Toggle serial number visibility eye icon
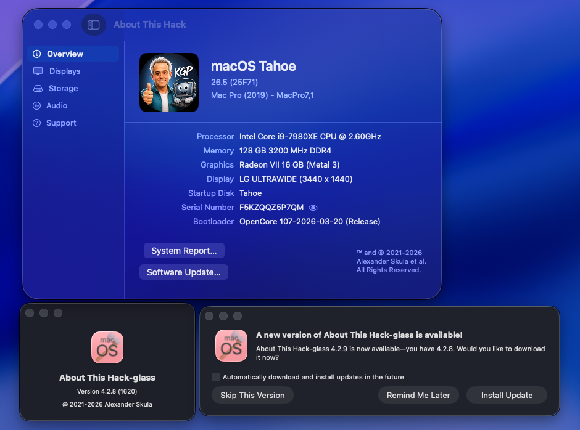 [x=313, y=208]
